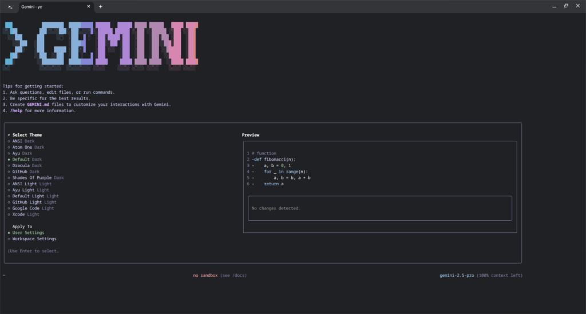Click the 'No changes detected.' message

tap(276, 208)
